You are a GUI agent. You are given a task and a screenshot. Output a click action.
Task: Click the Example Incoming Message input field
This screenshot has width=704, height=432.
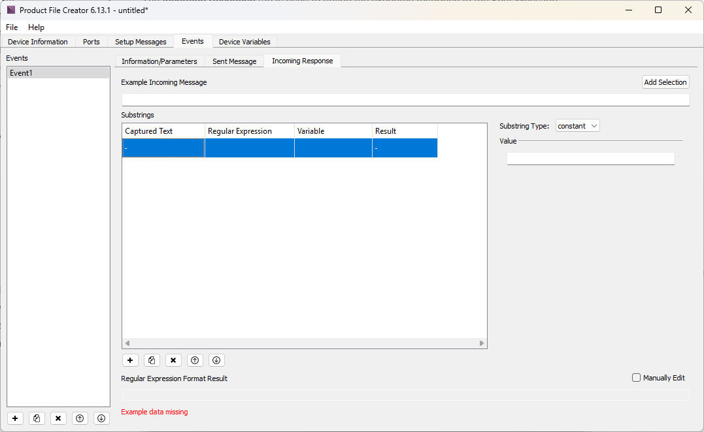405,100
